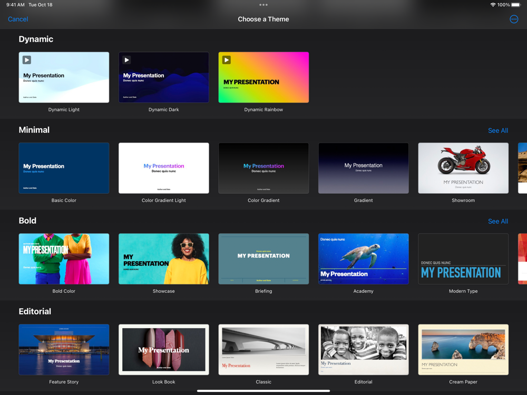Image resolution: width=527 pixels, height=395 pixels.
Task: Tap the home indicator bar at the bottom
Action: point(263,391)
